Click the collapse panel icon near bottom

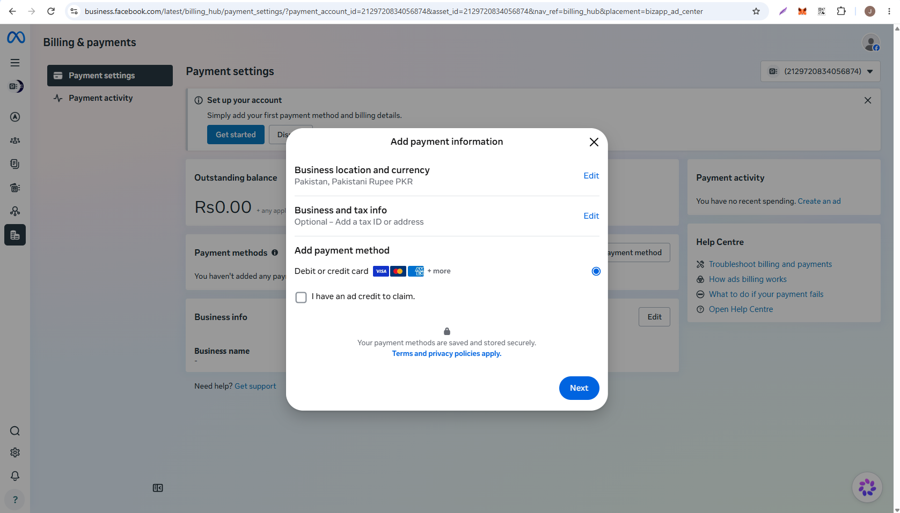click(158, 488)
